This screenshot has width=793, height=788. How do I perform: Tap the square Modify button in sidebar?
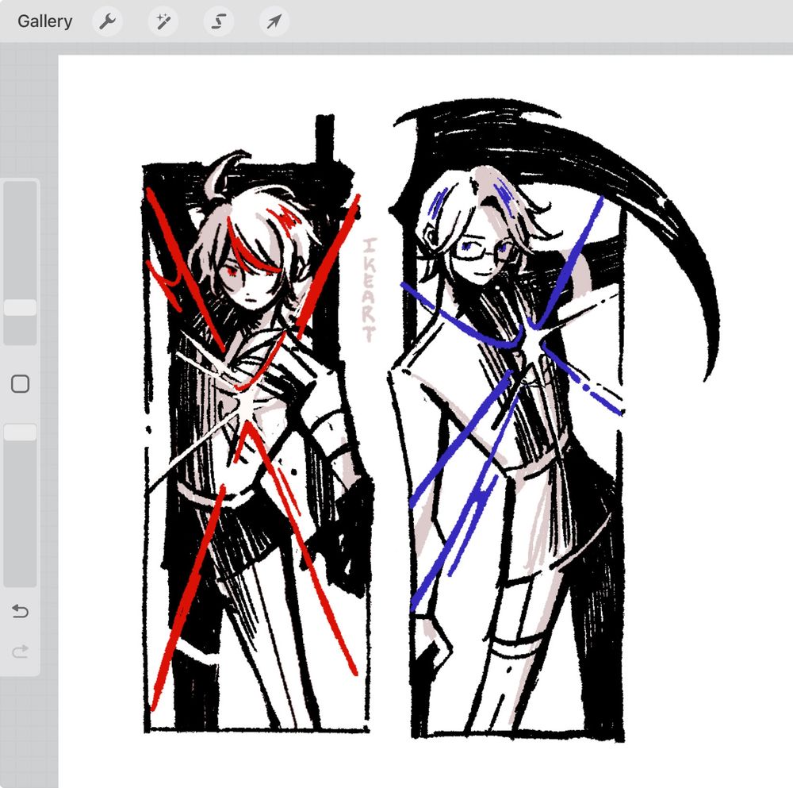(21, 384)
